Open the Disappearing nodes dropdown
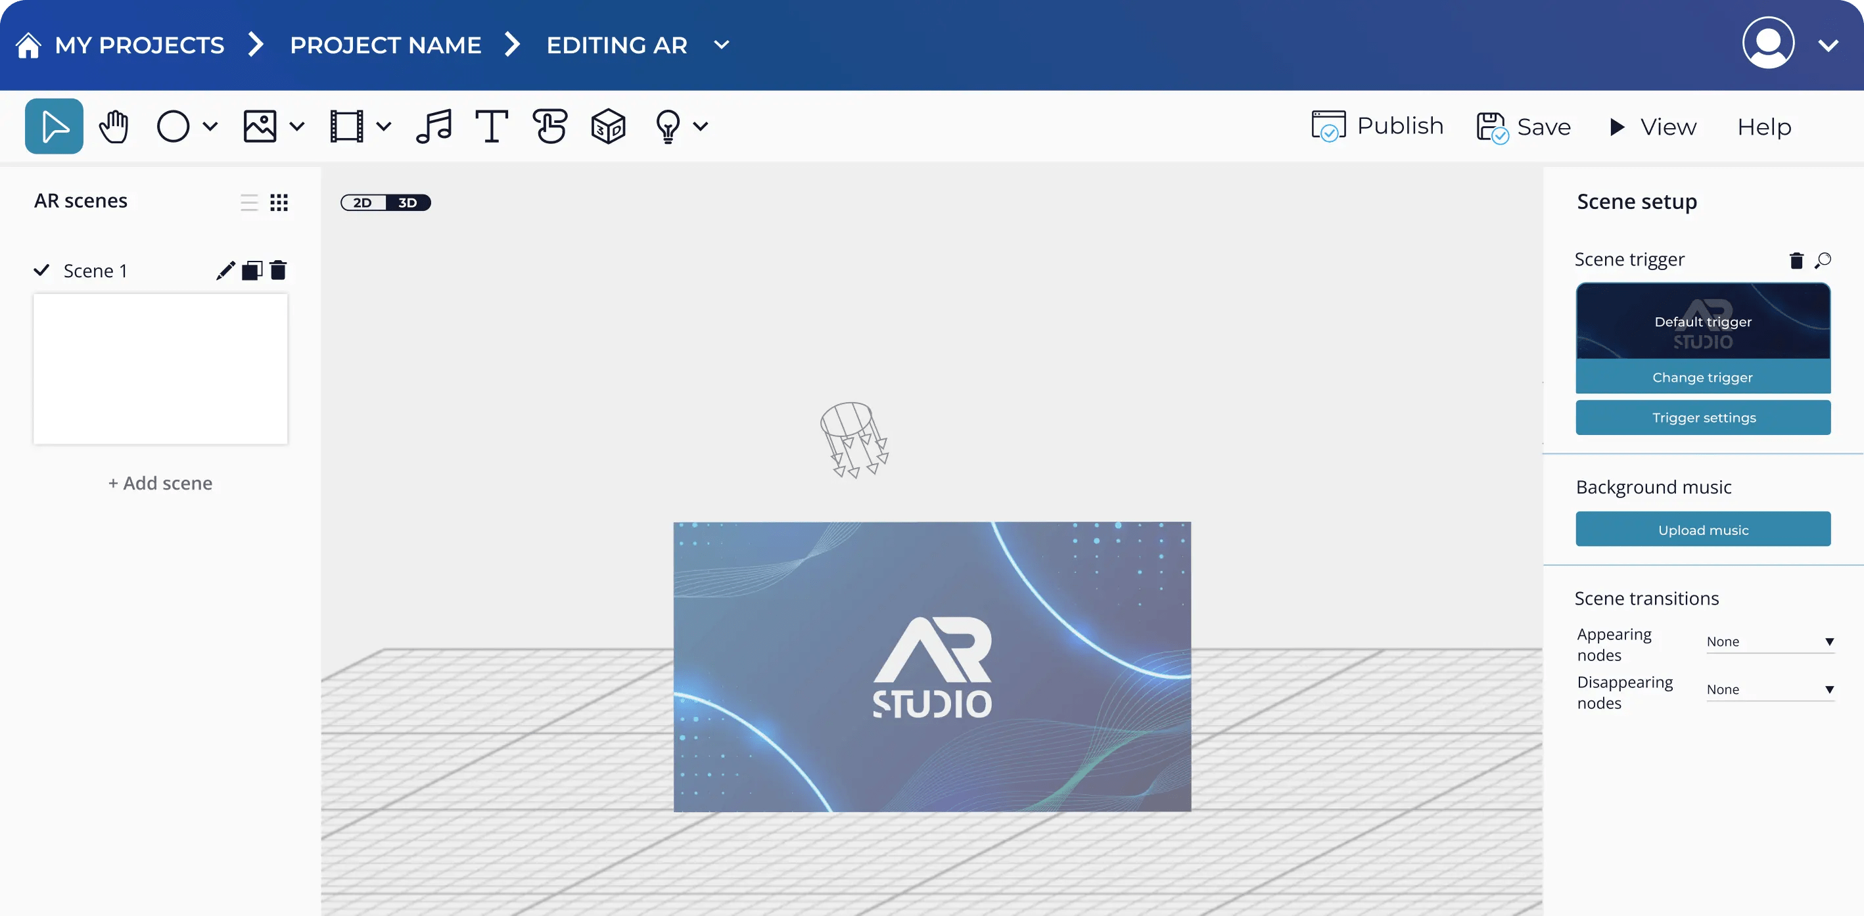The height and width of the screenshot is (916, 1864). pyautogui.click(x=1770, y=689)
